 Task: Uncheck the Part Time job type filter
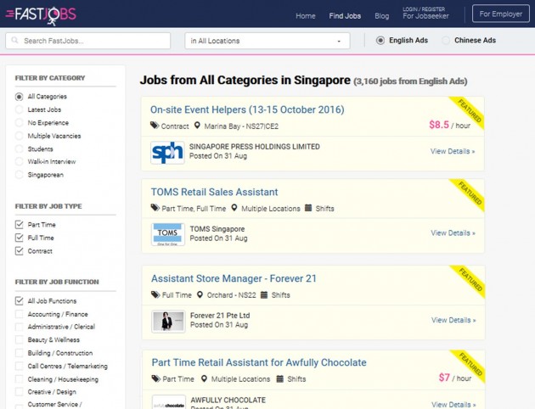click(x=20, y=225)
